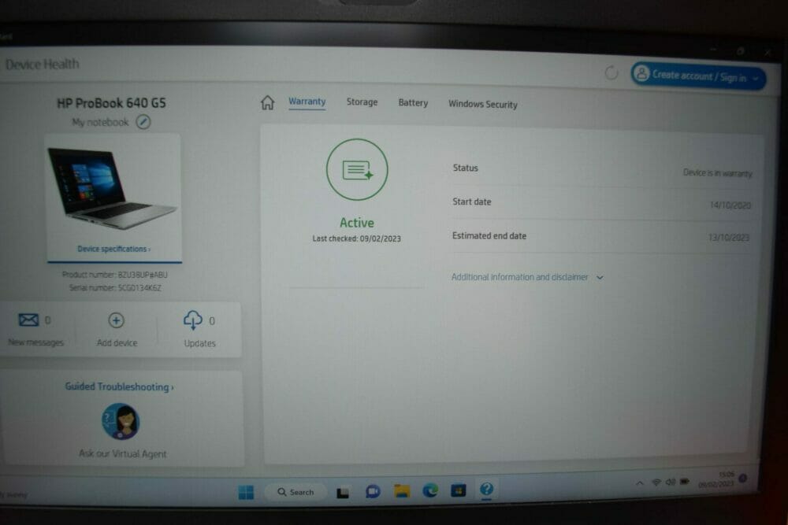Open Device specifications link
The width and height of the screenshot is (788, 525).
[x=114, y=249]
